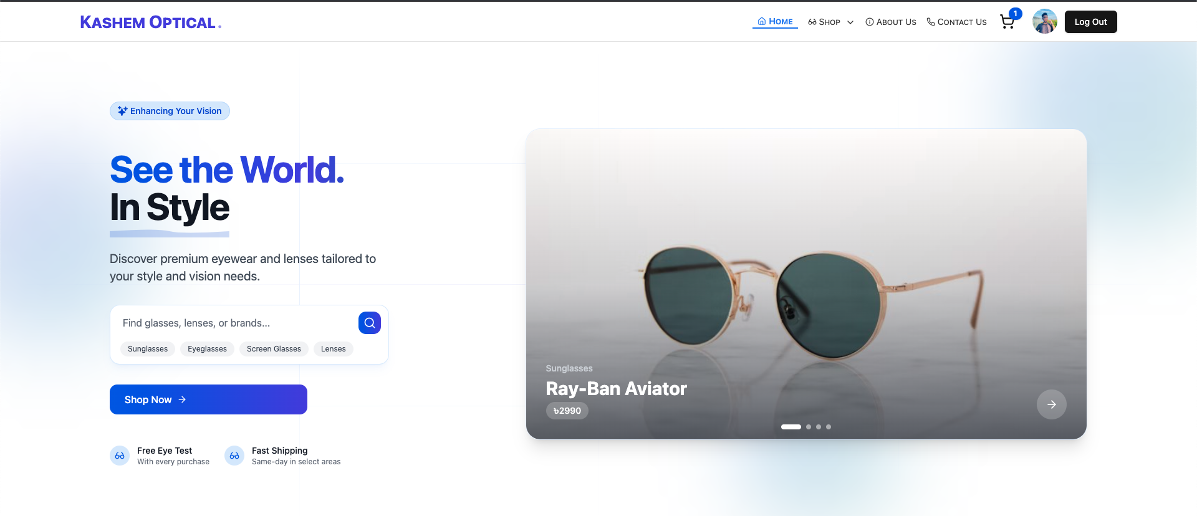Viewport: 1197px width, 516px height.
Task: Open the user profile avatar
Action: [x=1045, y=22]
